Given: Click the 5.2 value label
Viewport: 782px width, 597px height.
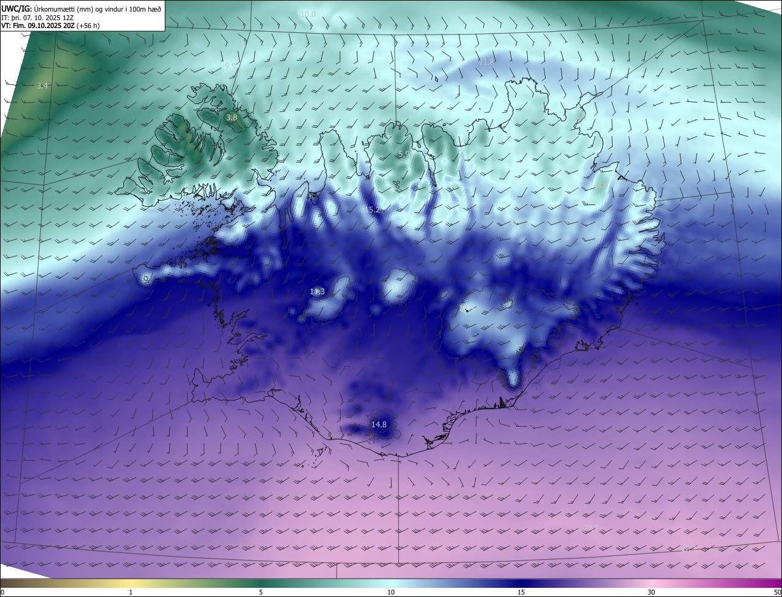Looking at the screenshot, I should [373, 210].
